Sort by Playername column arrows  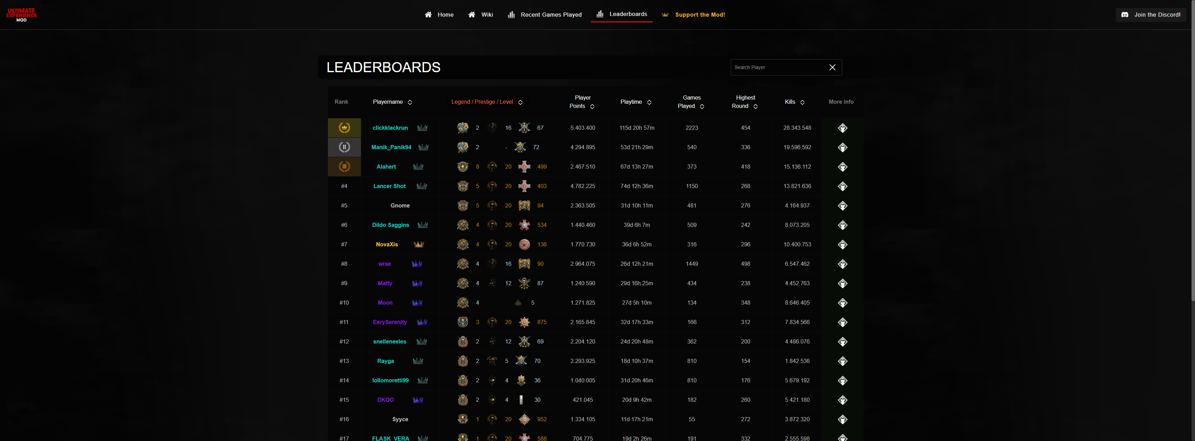pyautogui.click(x=410, y=102)
